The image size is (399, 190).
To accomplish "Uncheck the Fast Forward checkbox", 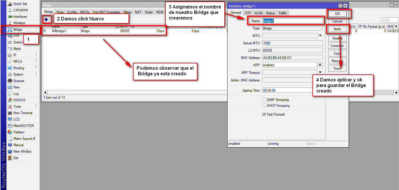I will pyautogui.click(x=264, y=114).
